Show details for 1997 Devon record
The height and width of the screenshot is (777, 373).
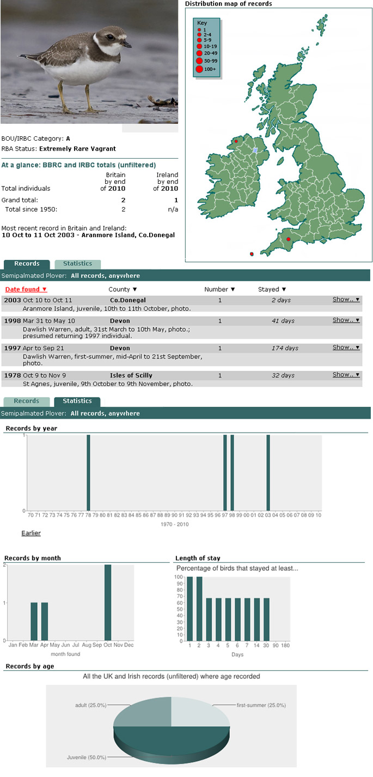point(346,347)
